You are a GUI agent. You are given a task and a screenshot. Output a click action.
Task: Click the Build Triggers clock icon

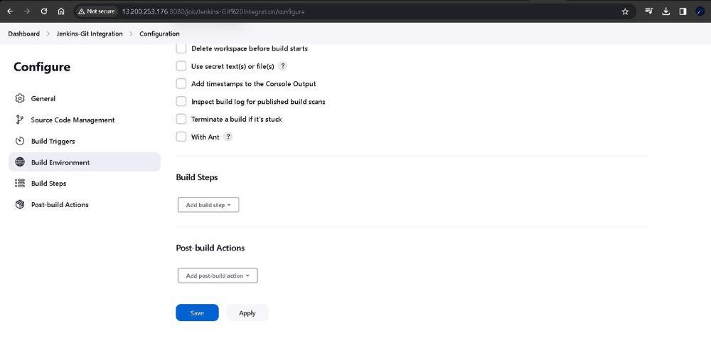20,141
